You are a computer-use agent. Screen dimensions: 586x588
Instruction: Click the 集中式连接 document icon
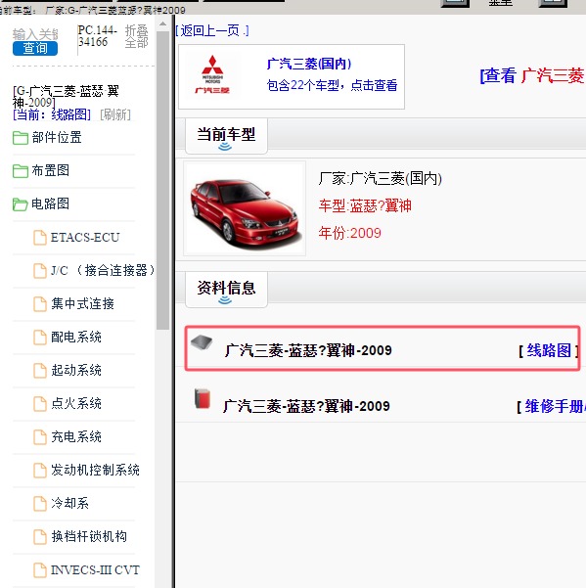40,304
